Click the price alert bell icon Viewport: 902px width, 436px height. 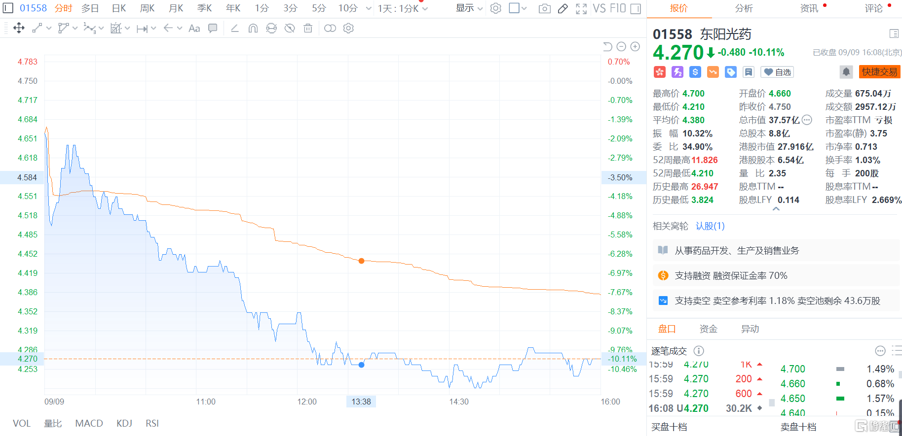846,72
